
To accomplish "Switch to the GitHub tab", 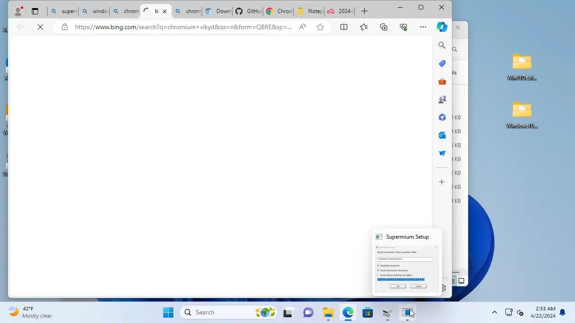I will (x=249, y=11).
